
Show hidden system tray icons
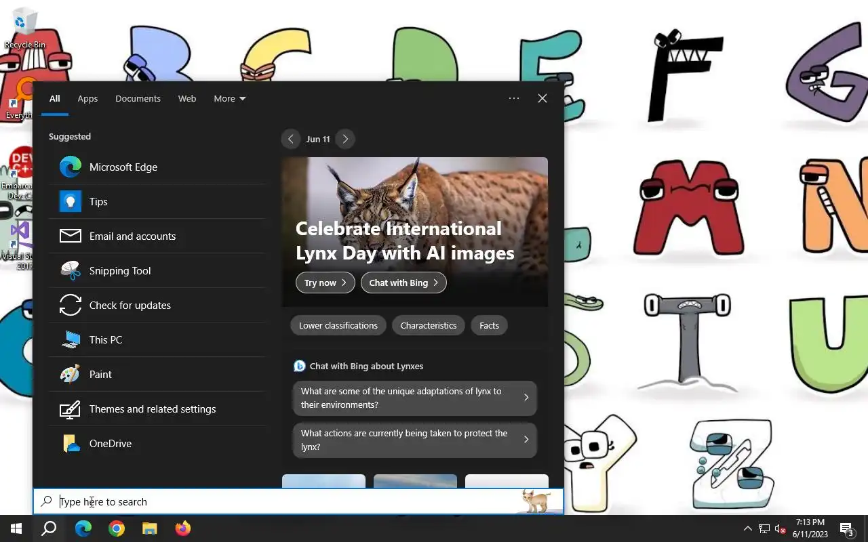(x=747, y=528)
